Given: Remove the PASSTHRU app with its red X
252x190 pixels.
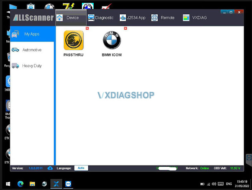Looking at the screenshot, I should click(x=87, y=28).
